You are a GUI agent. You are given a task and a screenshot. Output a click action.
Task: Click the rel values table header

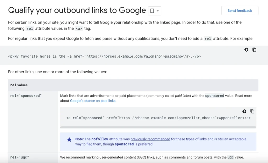point(19,85)
